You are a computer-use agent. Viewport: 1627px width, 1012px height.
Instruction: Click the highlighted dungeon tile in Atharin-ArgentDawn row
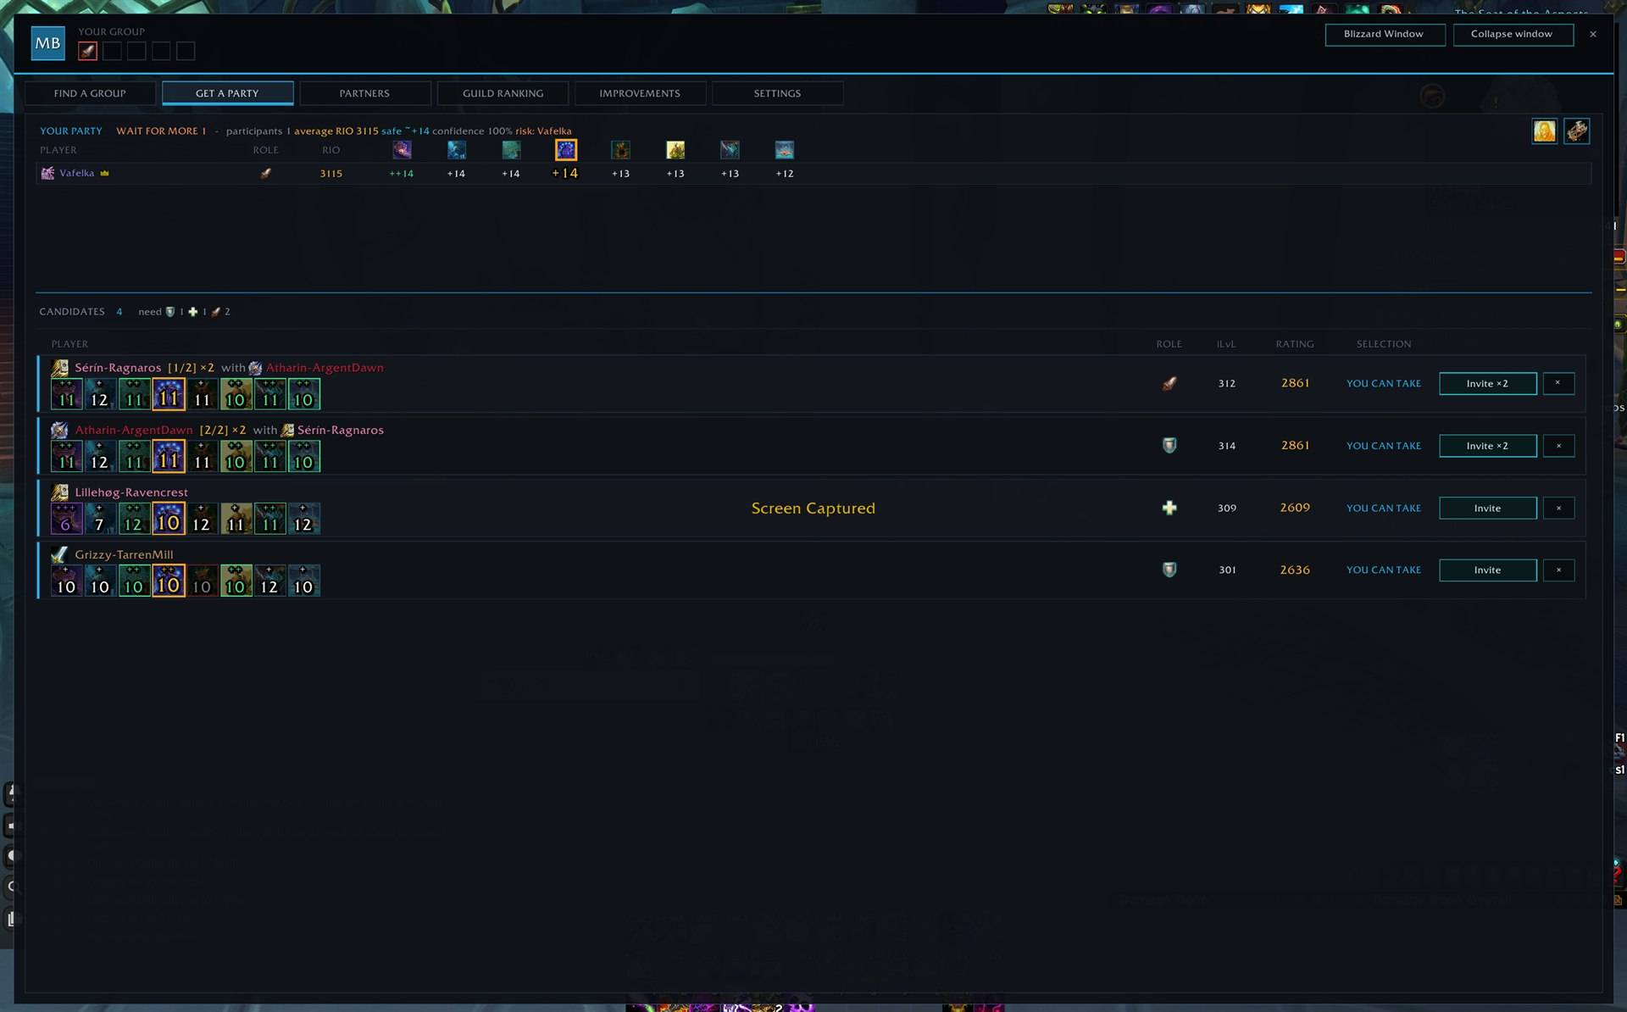pos(169,456)
